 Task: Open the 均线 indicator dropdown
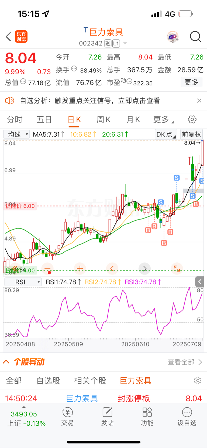pos(16,134)
